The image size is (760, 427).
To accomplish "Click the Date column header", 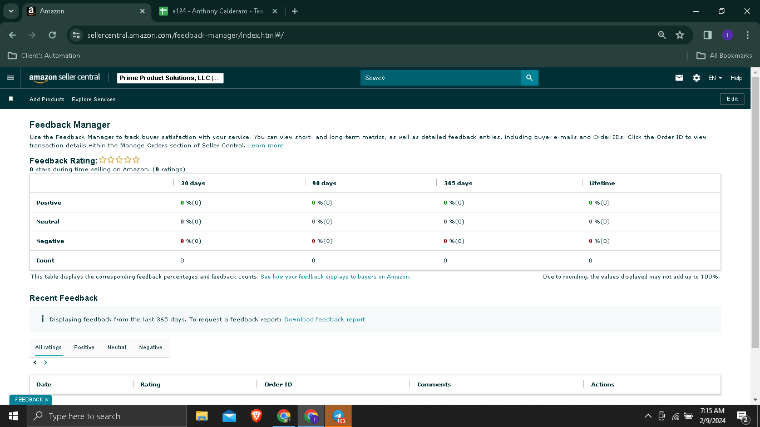I will click(x=44, y=385).
